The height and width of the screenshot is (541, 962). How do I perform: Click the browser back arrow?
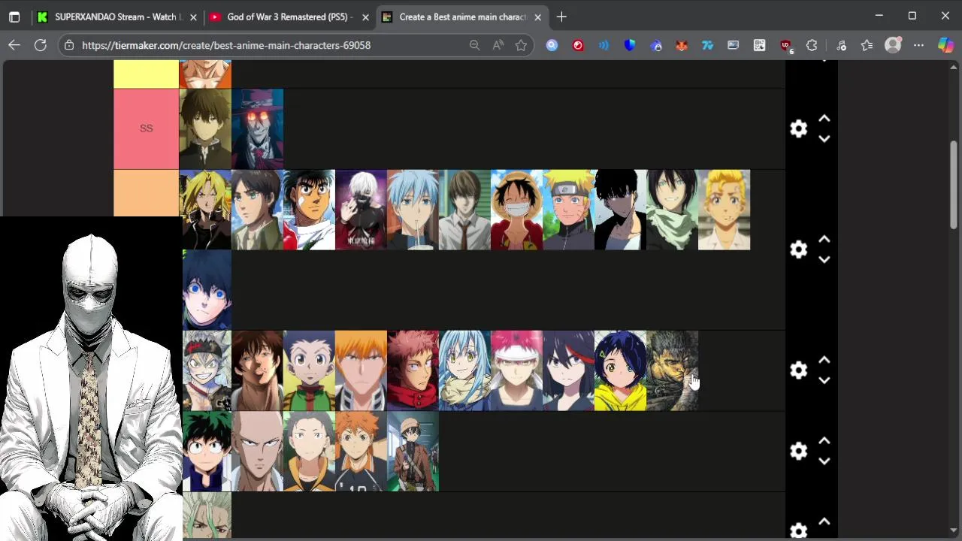(x=14, y=45)
